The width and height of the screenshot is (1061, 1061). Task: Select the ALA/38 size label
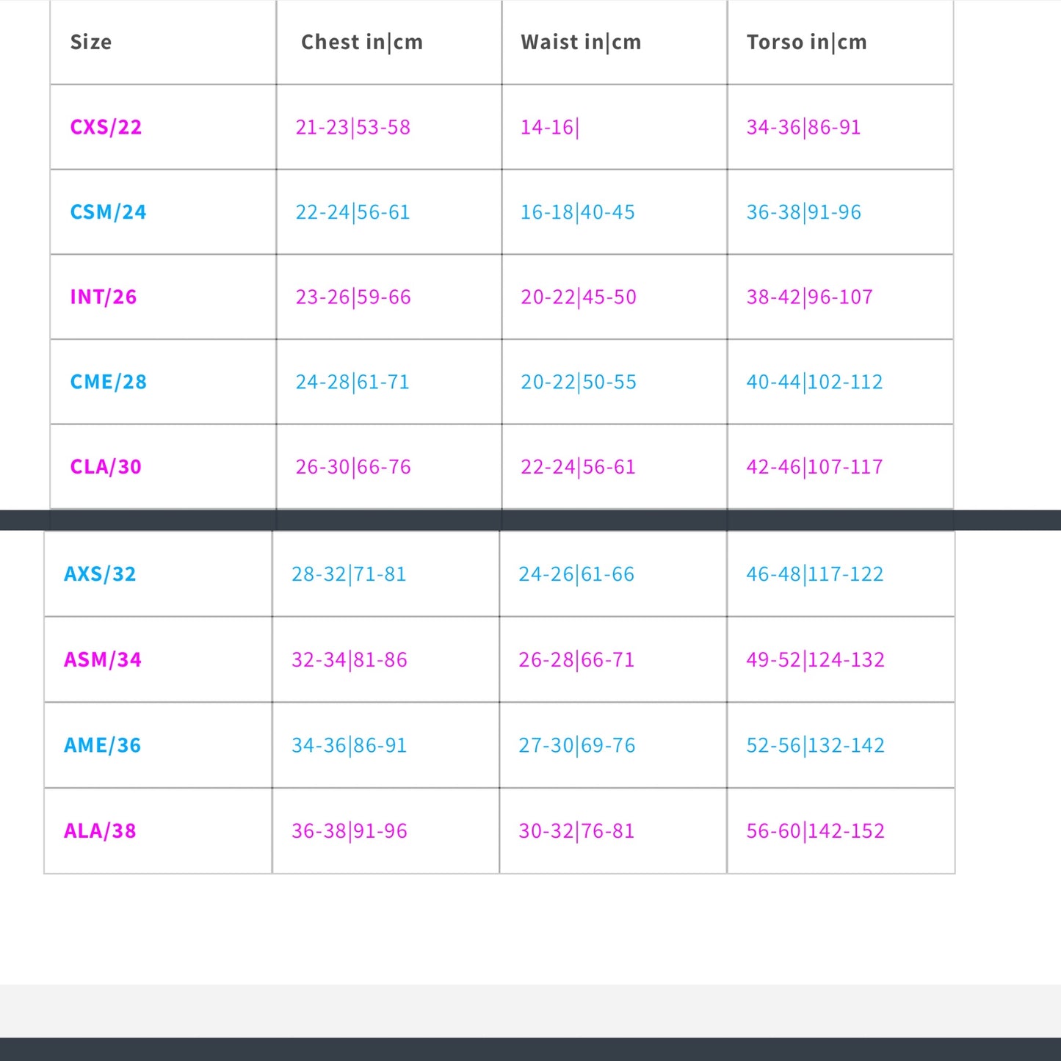tap(100, 831)
